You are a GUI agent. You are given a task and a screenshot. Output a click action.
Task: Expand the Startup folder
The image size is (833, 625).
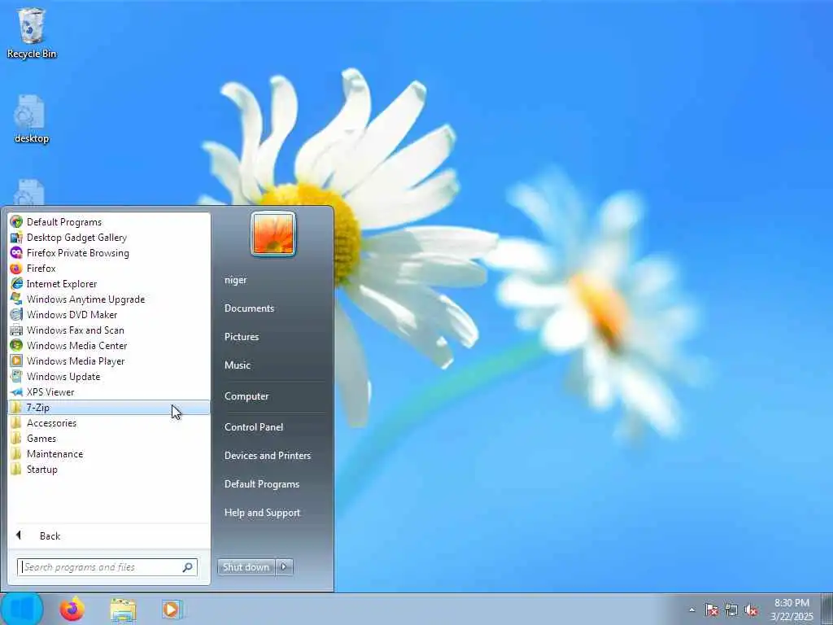(x=109, y=470)
